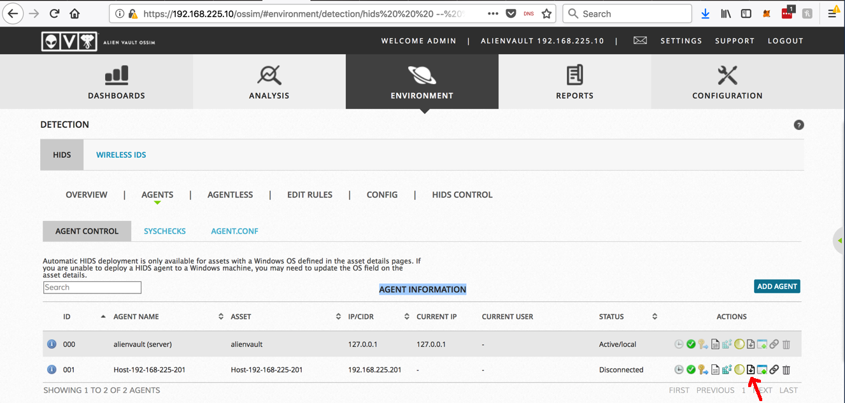Click the green check icon in alienvault (server) row
Screen dimensions: 845x403
[691, 344]
